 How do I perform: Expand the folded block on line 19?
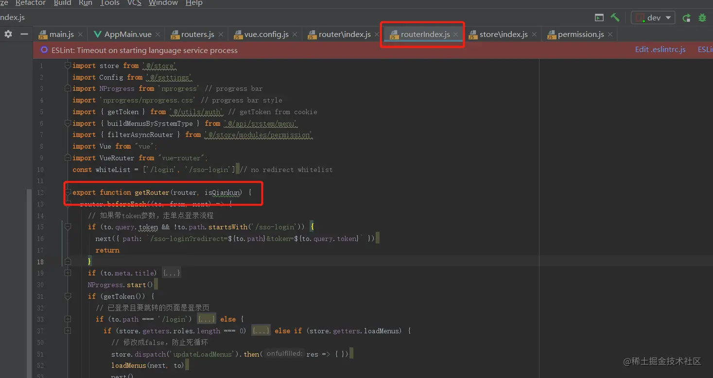point(68,273)
